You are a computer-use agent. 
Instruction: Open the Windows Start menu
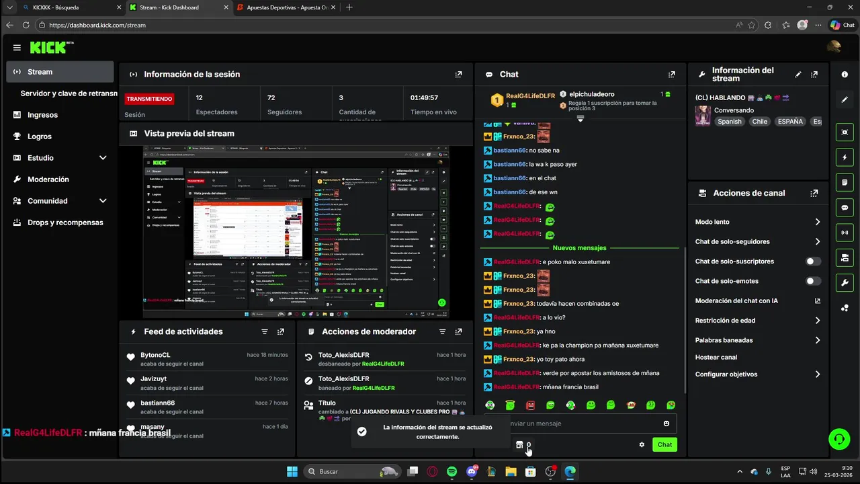pos(292,471)
